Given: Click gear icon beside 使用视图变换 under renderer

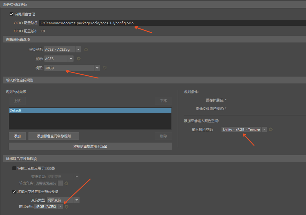Looking at the screenshot, I should point(66,183).
